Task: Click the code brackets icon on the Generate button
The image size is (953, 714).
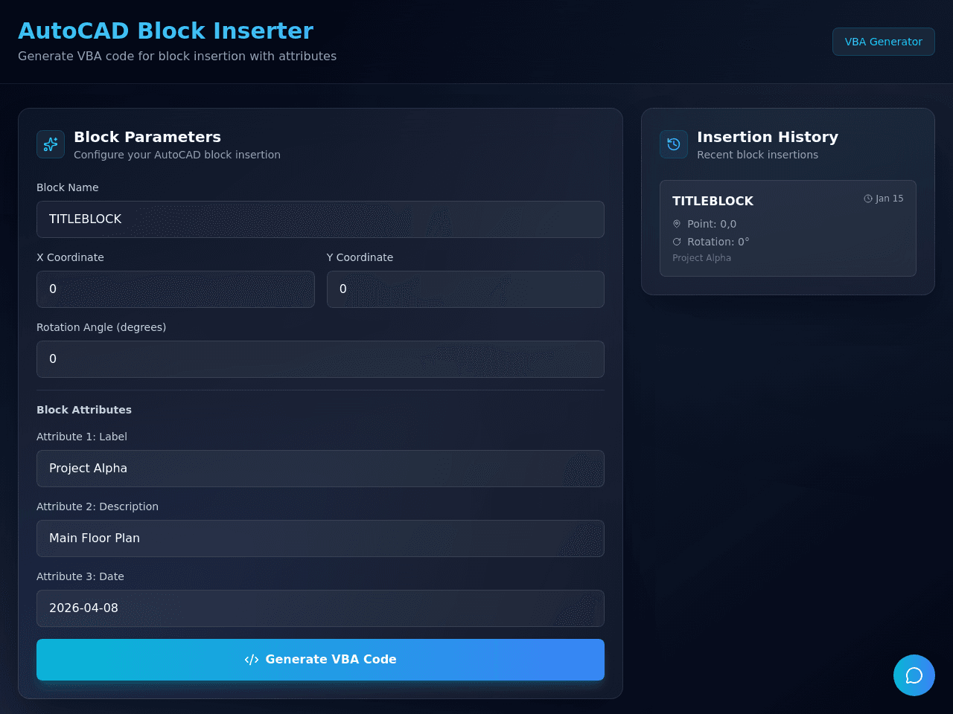Action: 252,660
